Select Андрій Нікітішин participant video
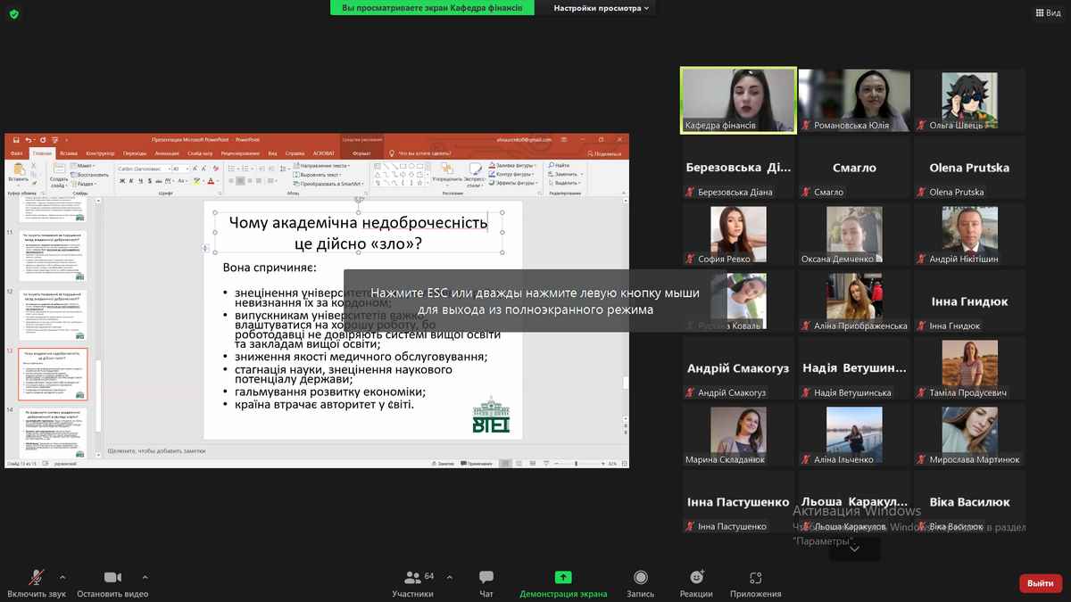 coord(969,234)
